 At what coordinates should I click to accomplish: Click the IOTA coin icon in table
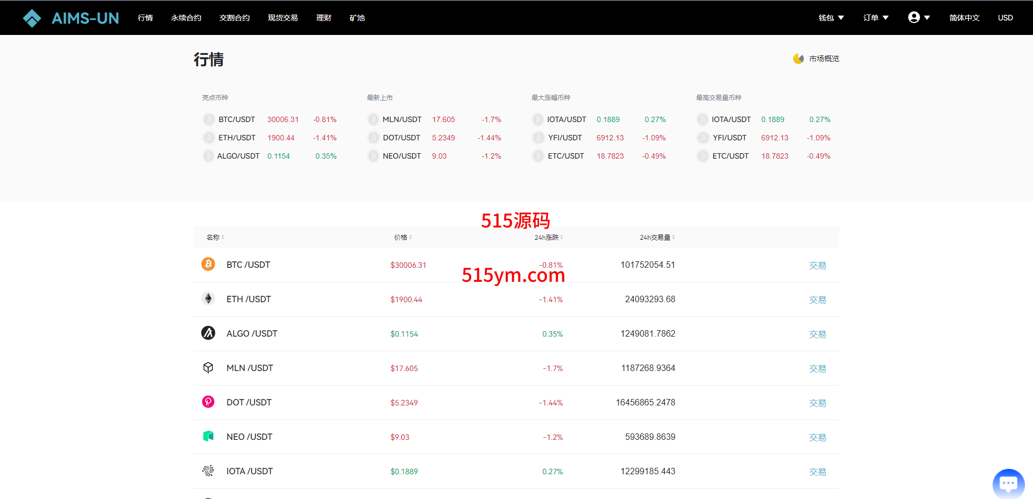click(x=208, y=471)
